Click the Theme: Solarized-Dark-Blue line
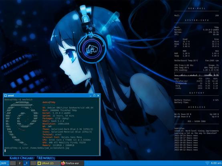 pyautogui.click(x=68, y=129)
